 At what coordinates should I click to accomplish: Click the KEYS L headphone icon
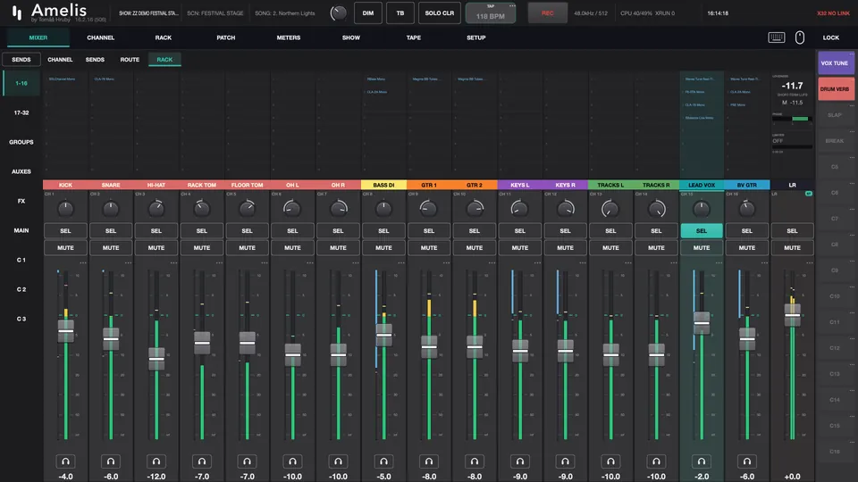coord(520,461)
